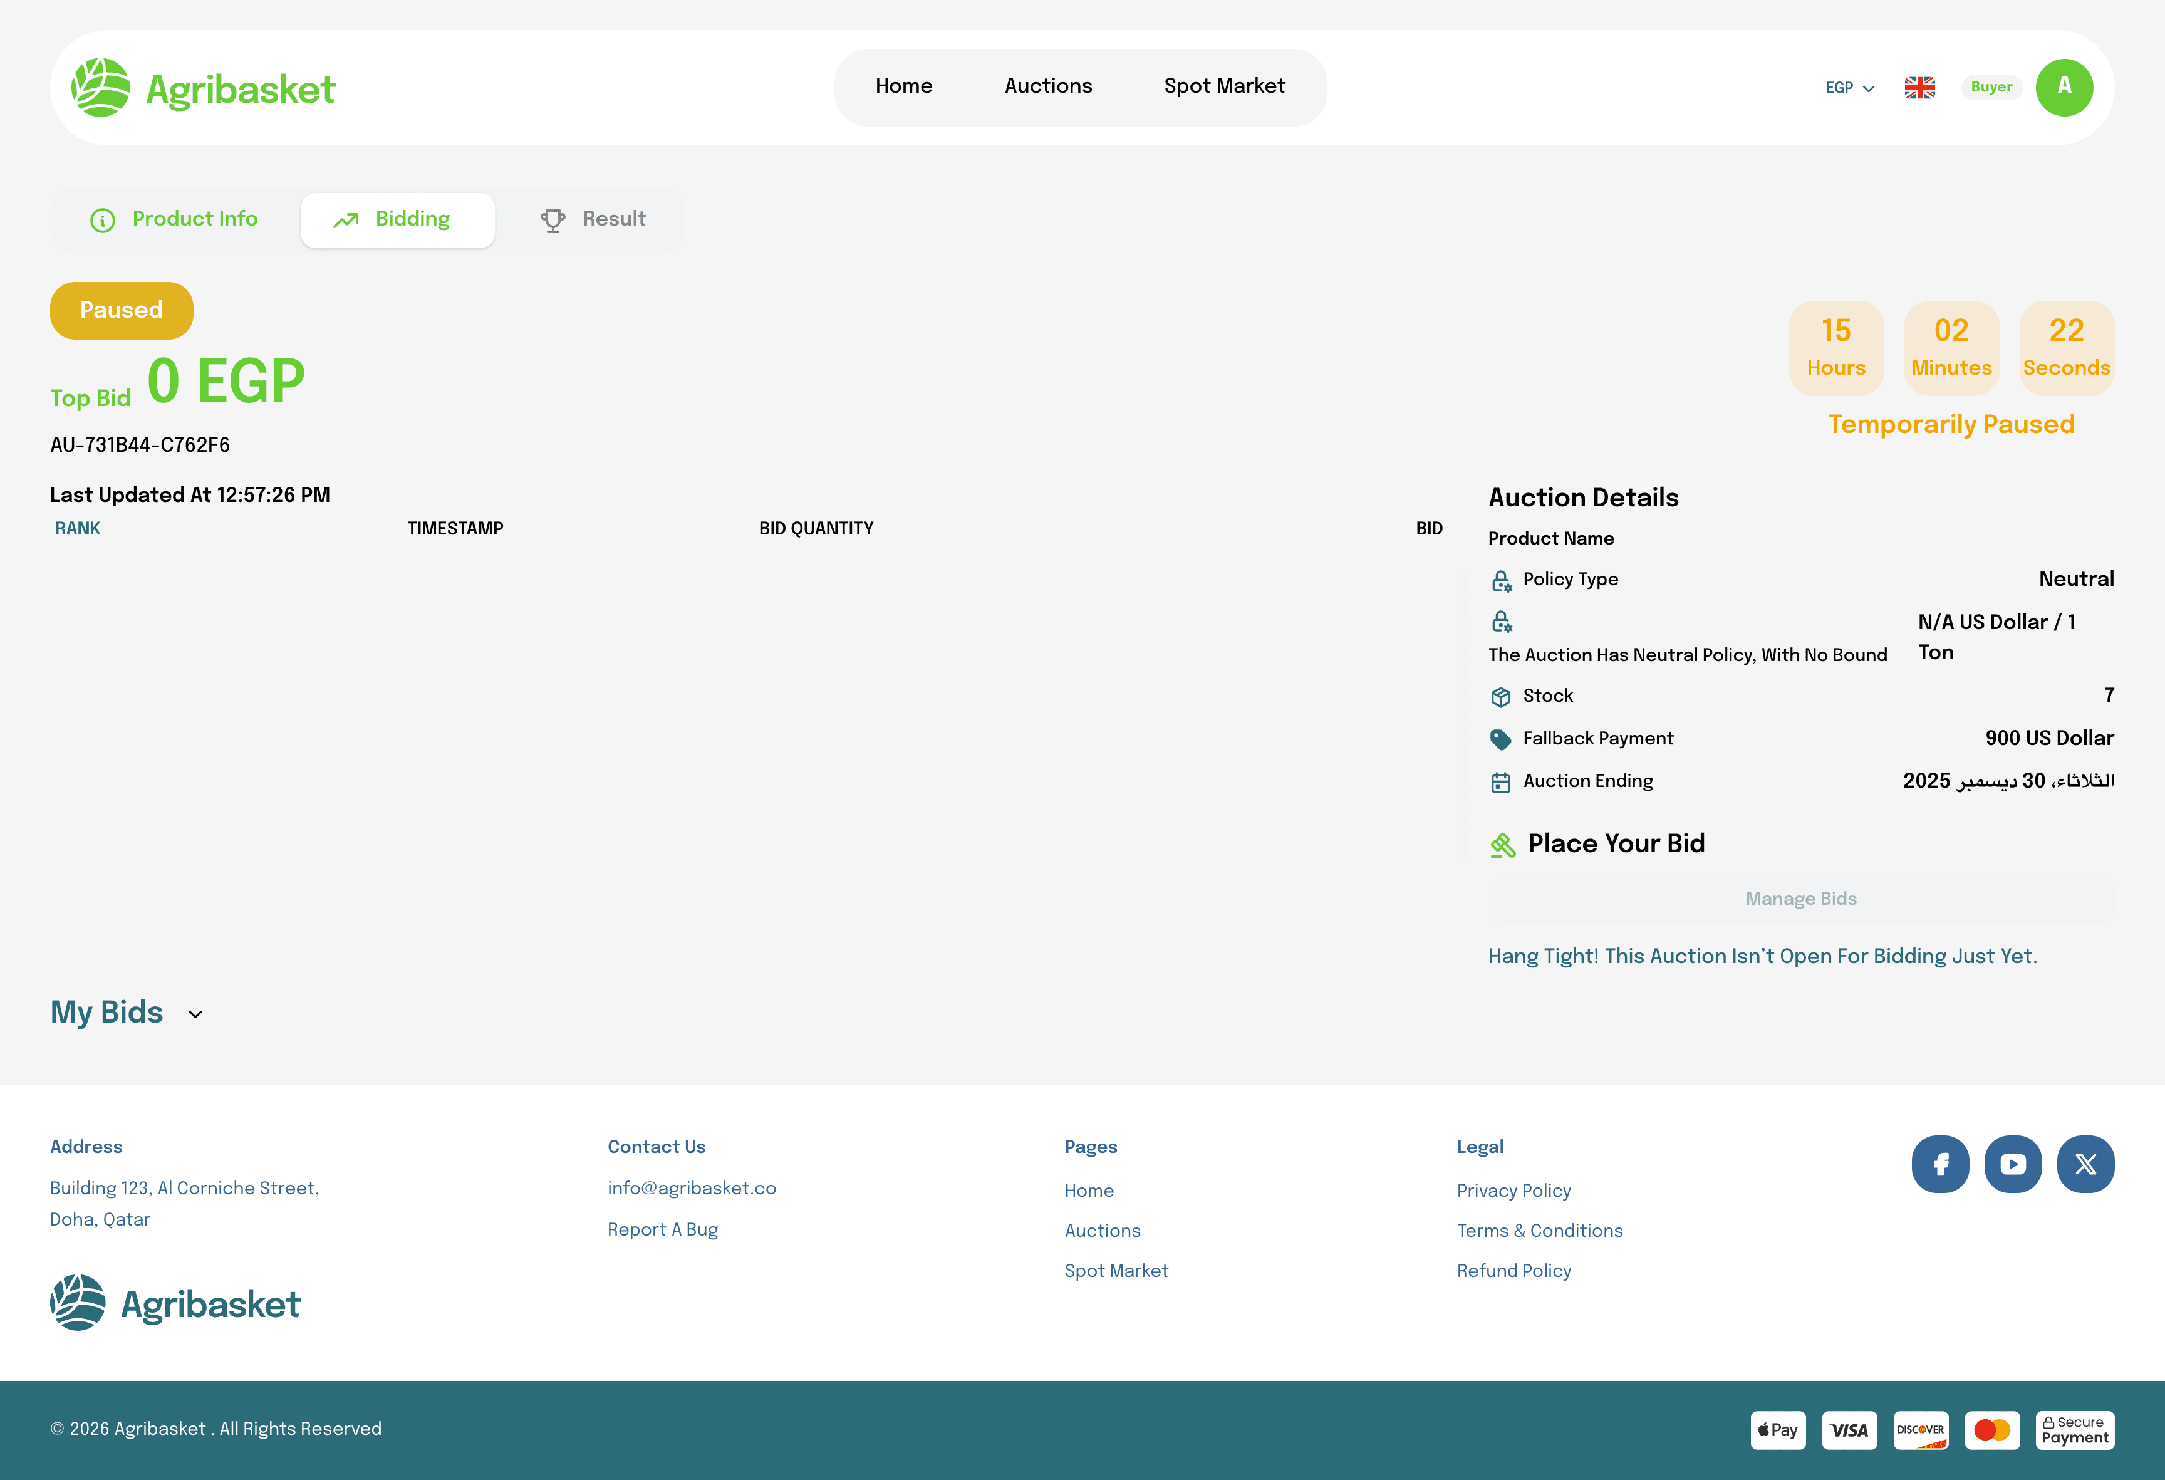Open Auctions in the top navigation
Viewport: 2165px width, 1480px height.
coord(1048,86)
